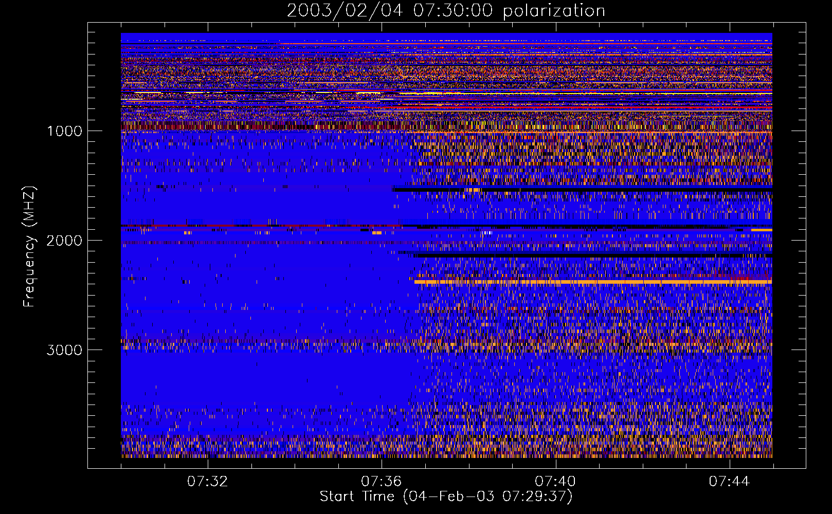Click the 3000 frequency tick label

(x=64, y=350)
